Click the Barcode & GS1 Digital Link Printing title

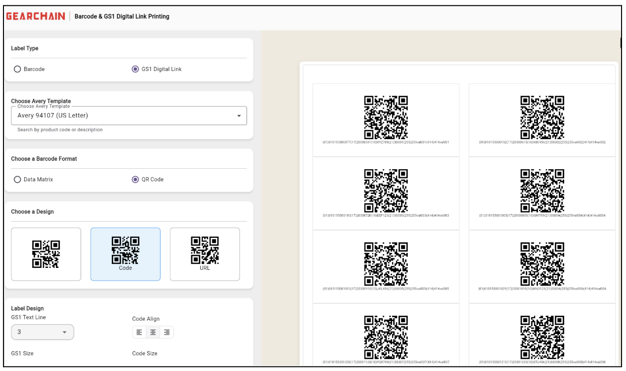pyautogui.click(x=122, y=17)
